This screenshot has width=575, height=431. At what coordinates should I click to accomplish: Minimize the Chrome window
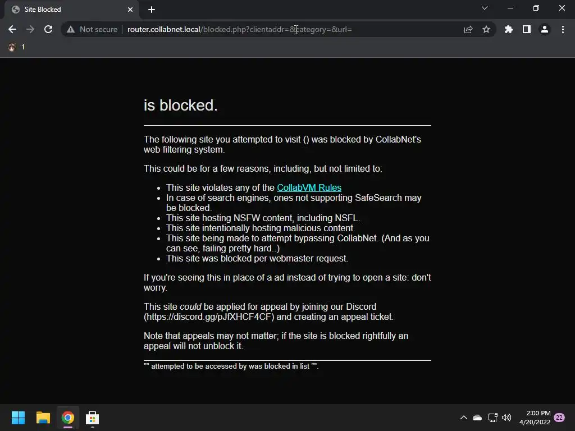pos(510,8)
